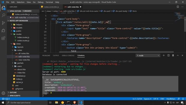Open Windows Start menu
186x105 pixels.
coord(3,102)
